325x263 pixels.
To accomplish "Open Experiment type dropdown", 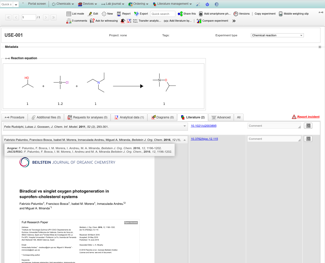I will (x=277, y=35).
